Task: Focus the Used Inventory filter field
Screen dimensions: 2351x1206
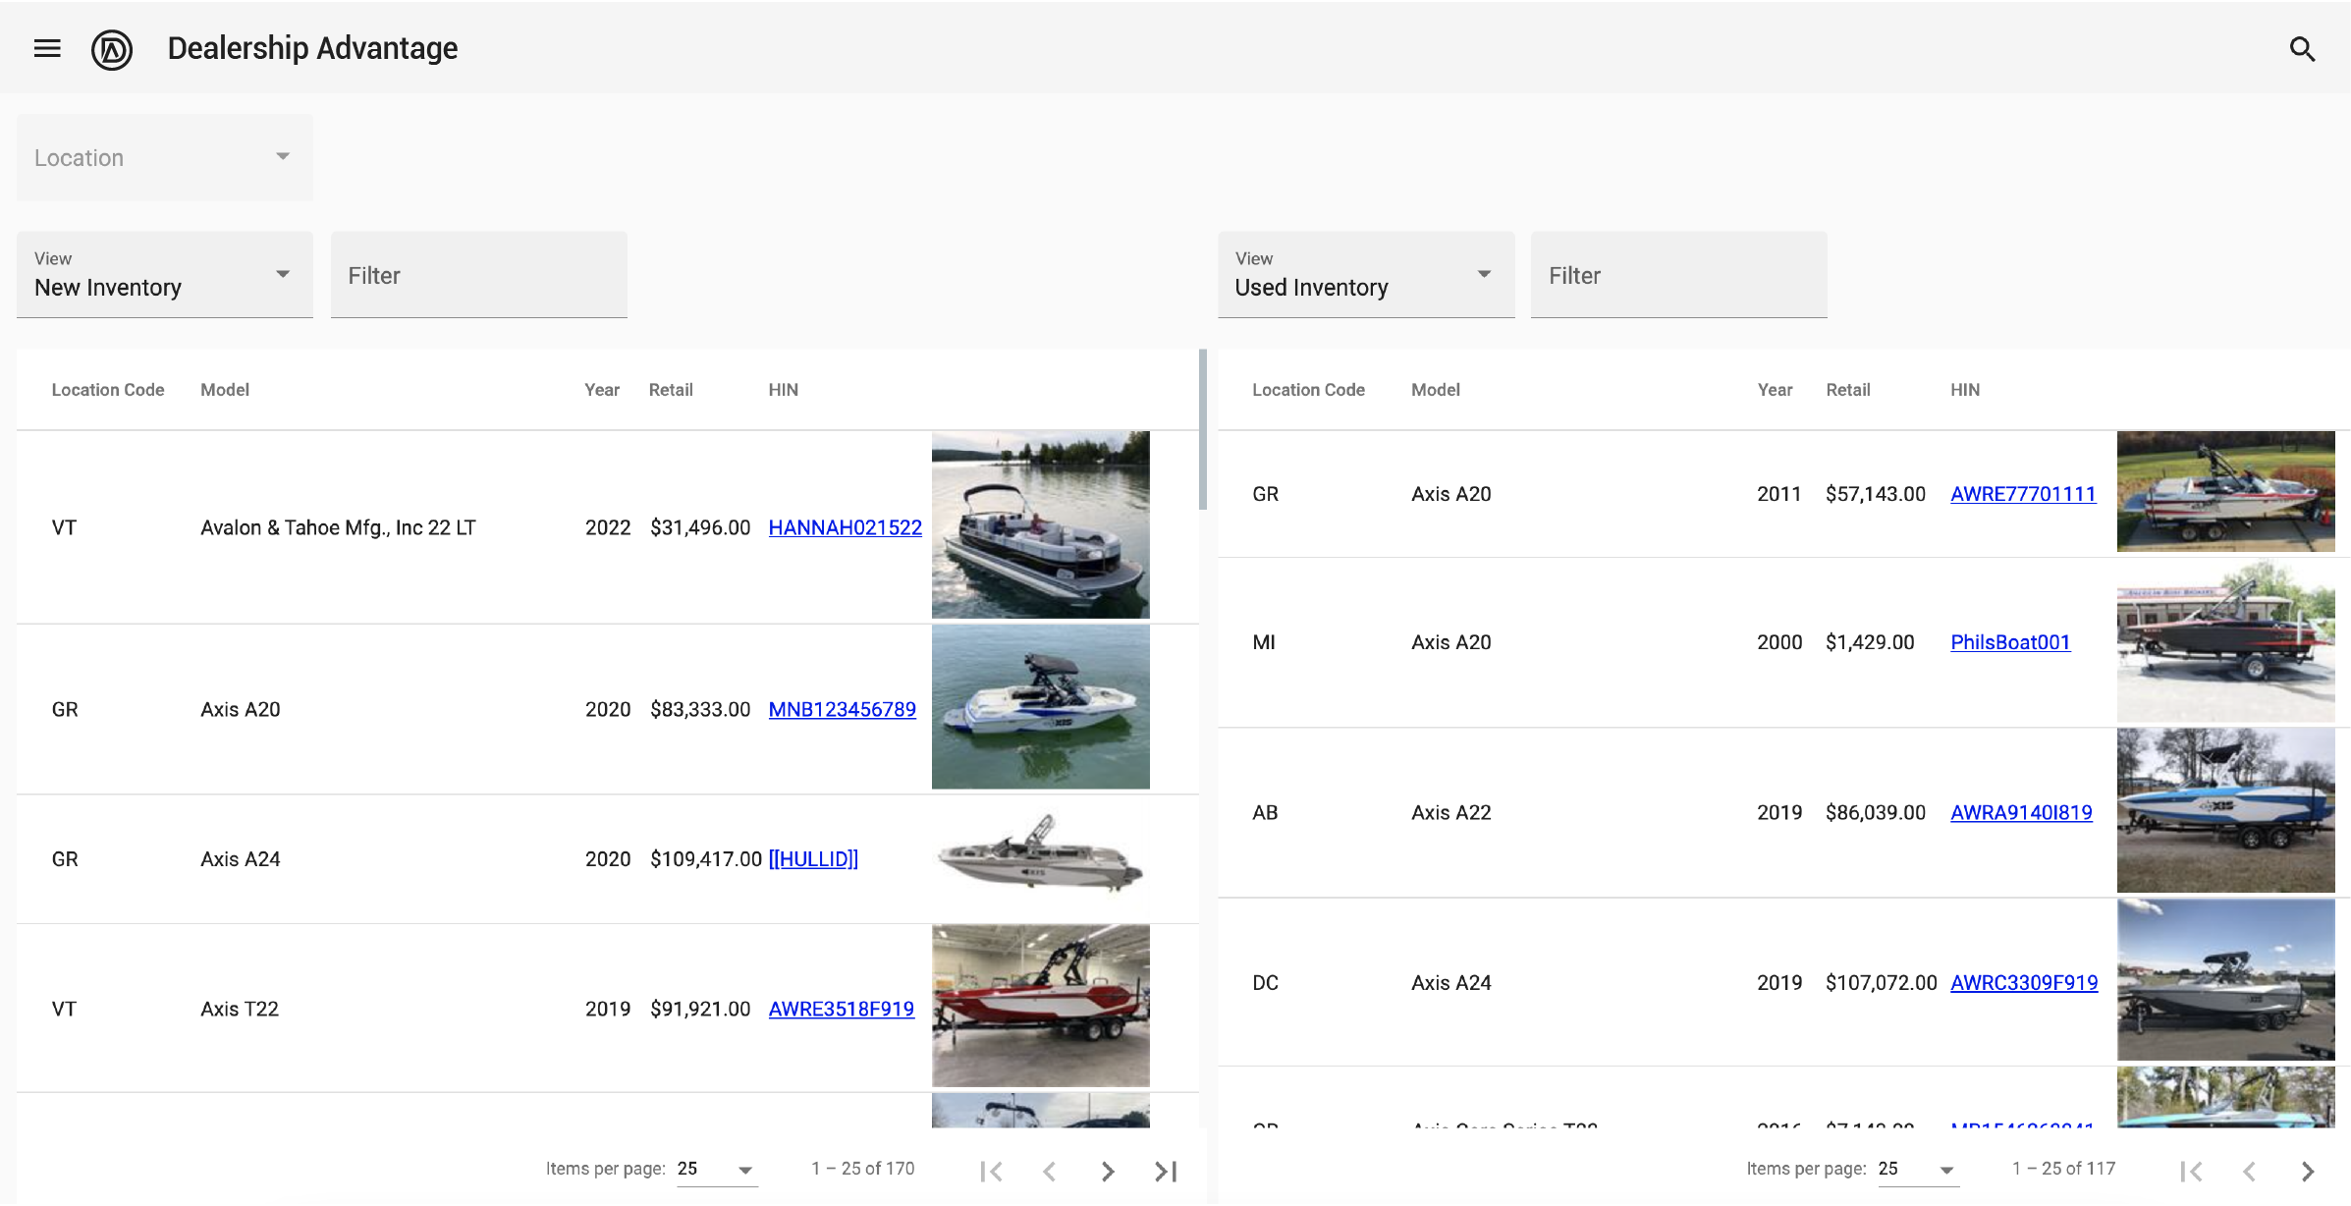Action: coord(1679,275)
